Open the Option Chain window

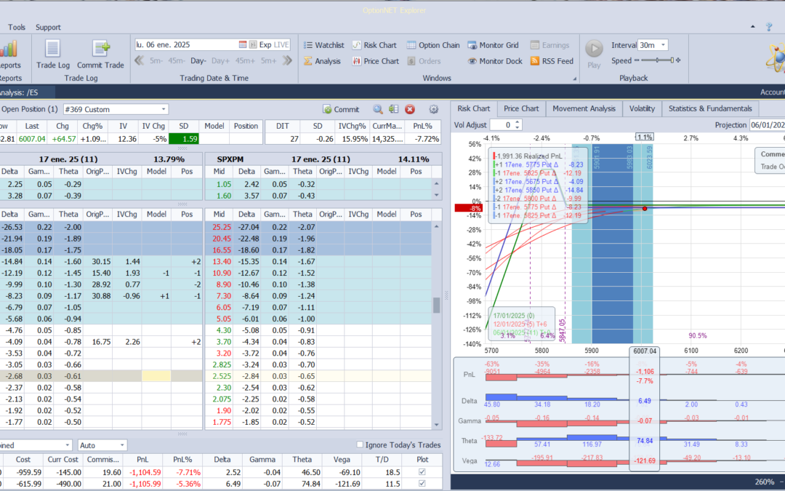pos(433,45)
